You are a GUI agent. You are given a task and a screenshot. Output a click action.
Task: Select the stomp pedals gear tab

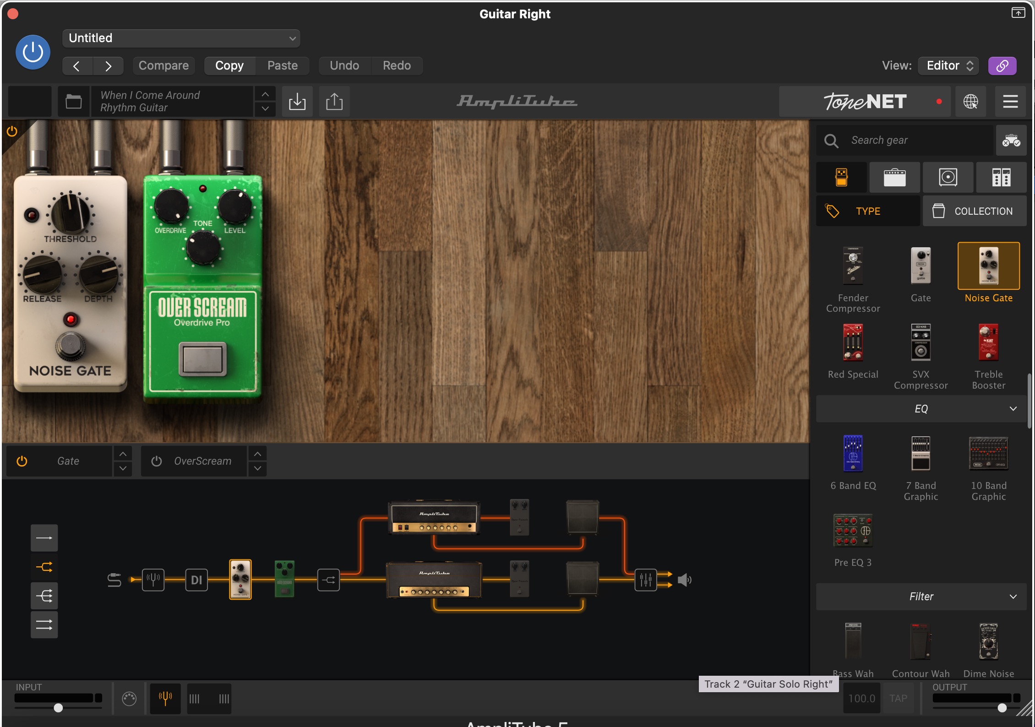pos(841,177)
